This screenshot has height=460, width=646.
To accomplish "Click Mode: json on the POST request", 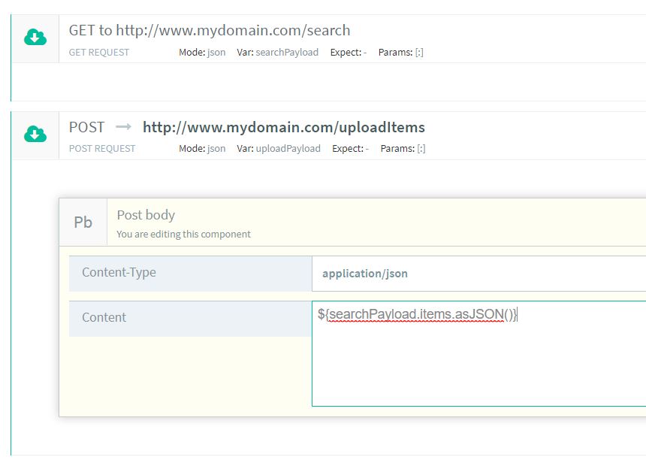I will tap(202, 149).
